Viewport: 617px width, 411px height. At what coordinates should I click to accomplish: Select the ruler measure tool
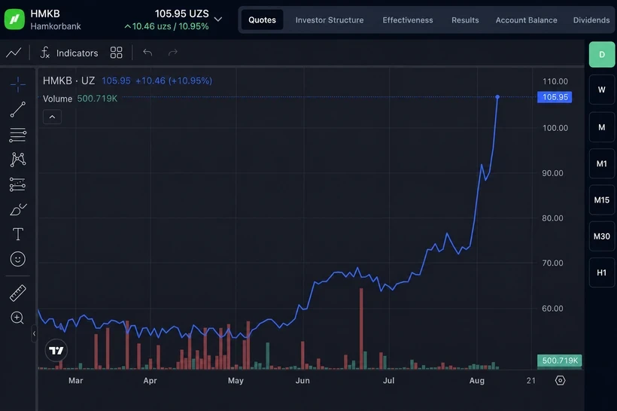click(x=18, y=293)
